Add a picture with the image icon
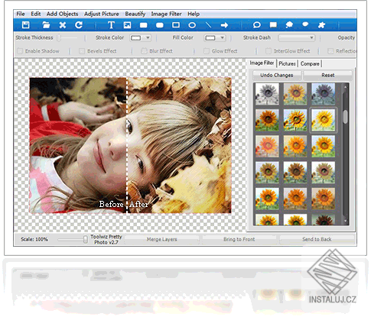This screenshot has height=320, width=371. 127,25
